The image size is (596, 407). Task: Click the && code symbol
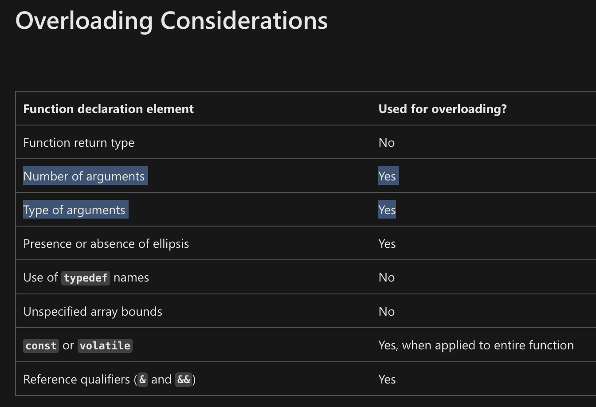coord(184,380)
